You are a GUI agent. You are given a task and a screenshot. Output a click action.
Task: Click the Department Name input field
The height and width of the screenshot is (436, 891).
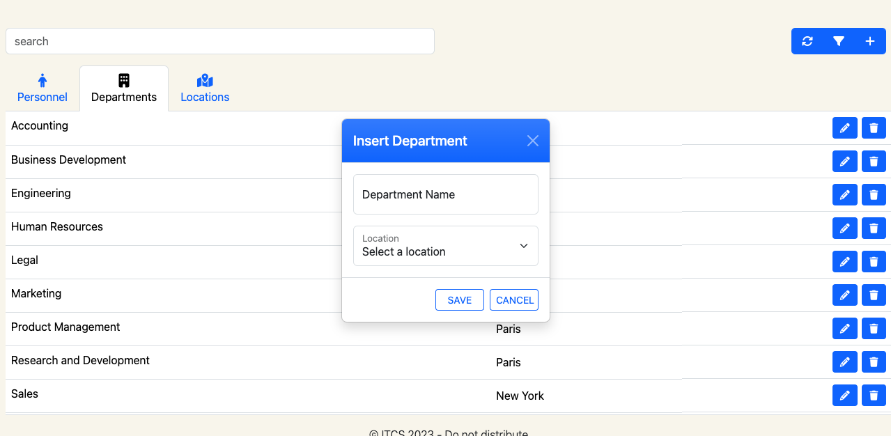(x=445, y=194)
